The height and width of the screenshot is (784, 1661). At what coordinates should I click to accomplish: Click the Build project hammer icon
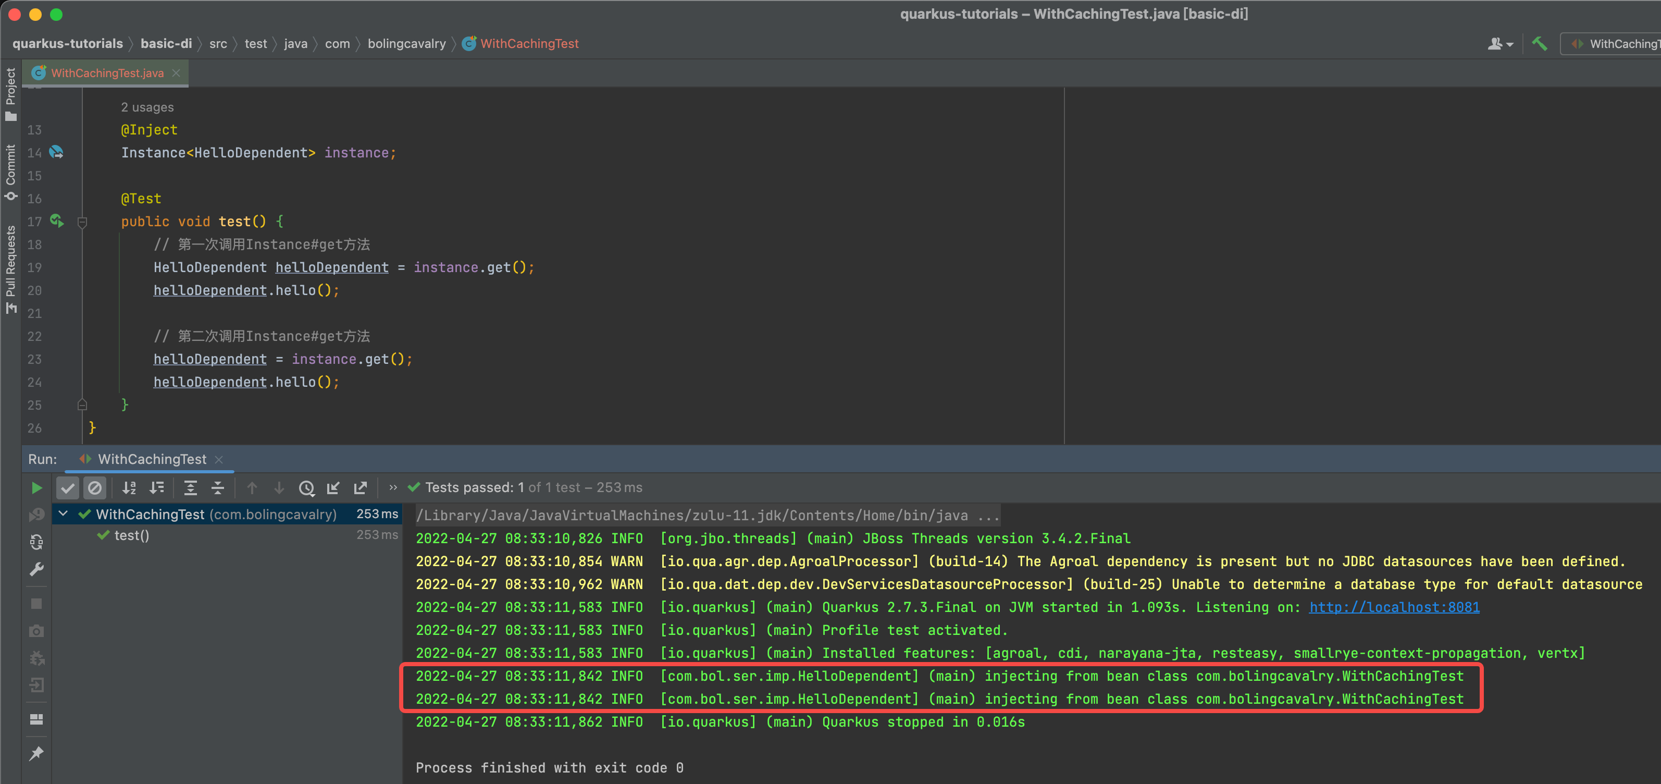pyautogui.click(x=1540, y=44)
